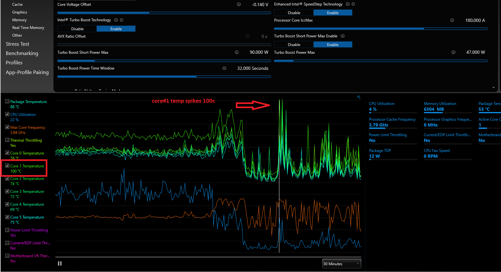Open Real Time Memory section
501x272 pixels.
28,28
